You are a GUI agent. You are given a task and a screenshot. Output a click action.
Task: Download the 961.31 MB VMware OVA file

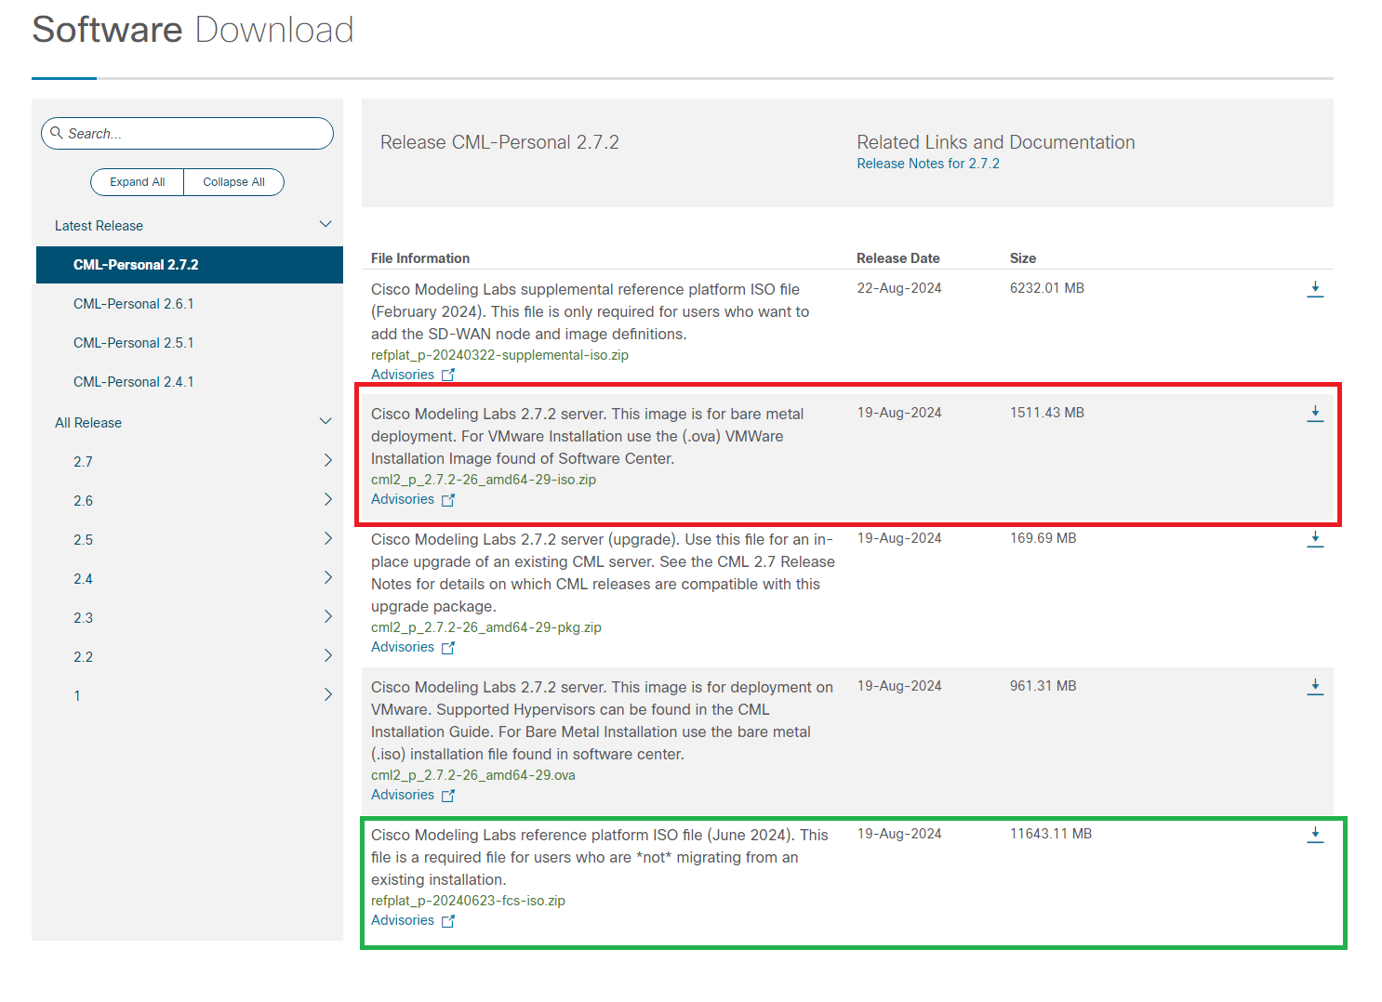coord(1315,687)
